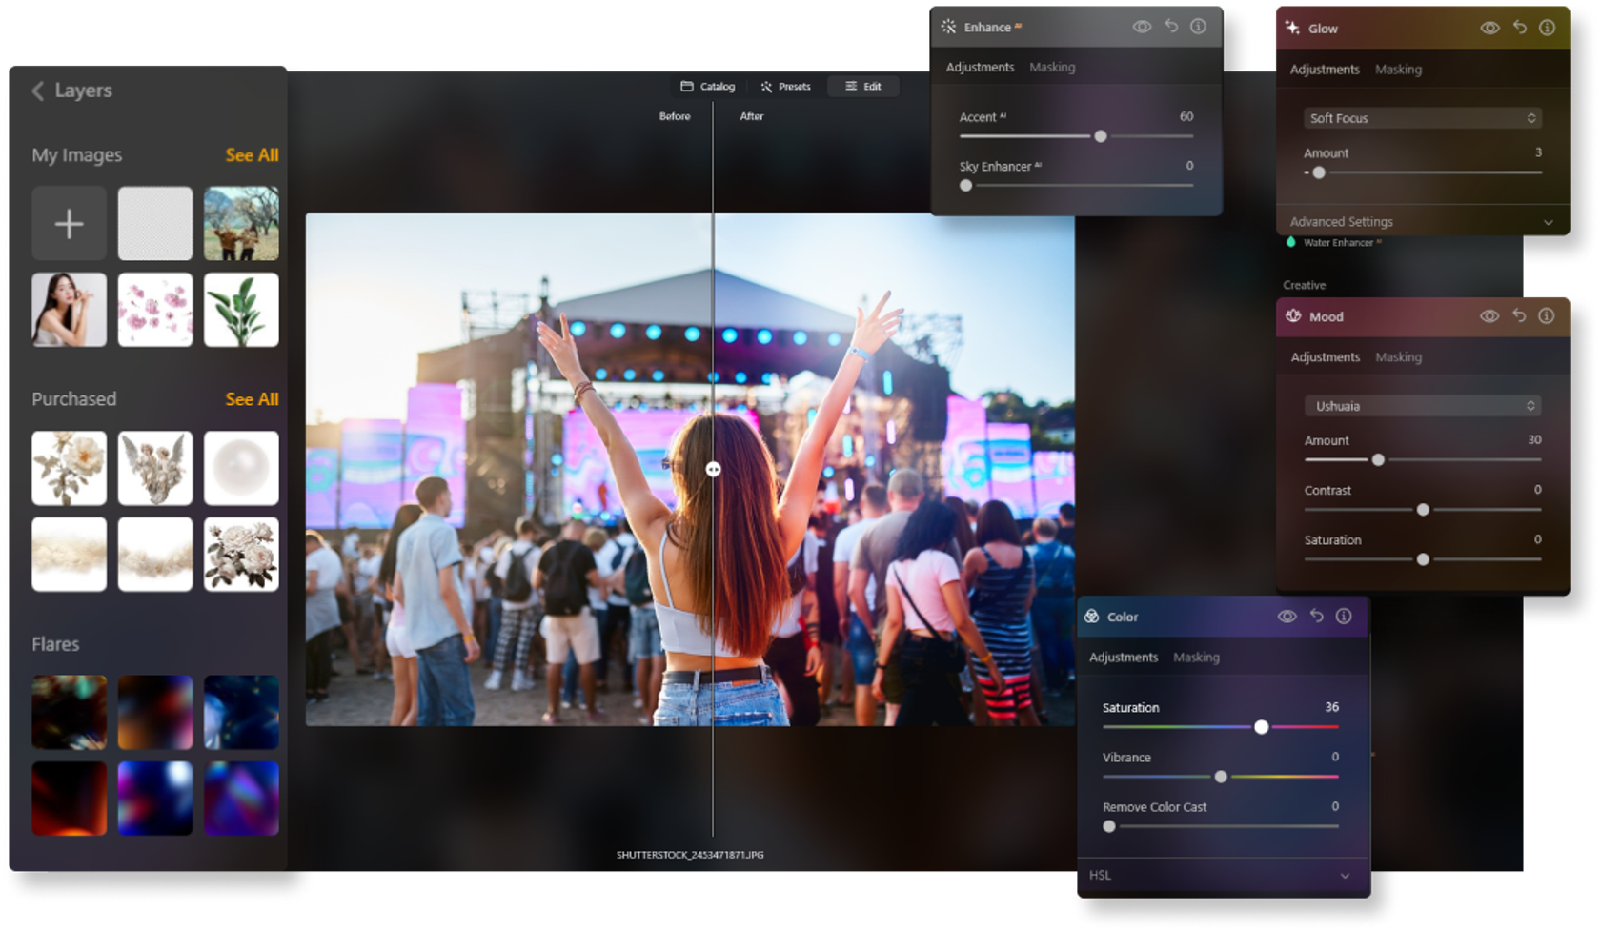Click the plus tile to add an image
This screenshot has height=932, width=1601.
69,222
